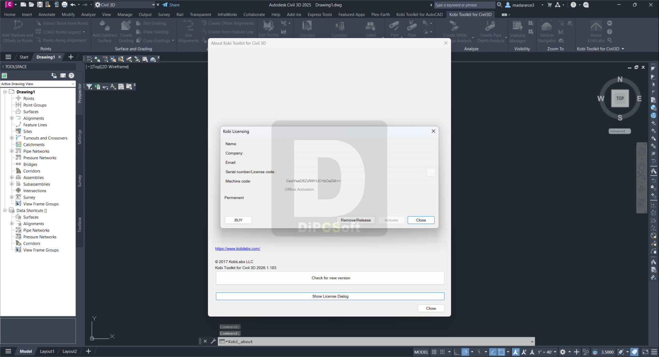Click the Create Grading ribbon icon
Image resolution: width=659 pixels, height=357 pixels.
pos(126,32)
